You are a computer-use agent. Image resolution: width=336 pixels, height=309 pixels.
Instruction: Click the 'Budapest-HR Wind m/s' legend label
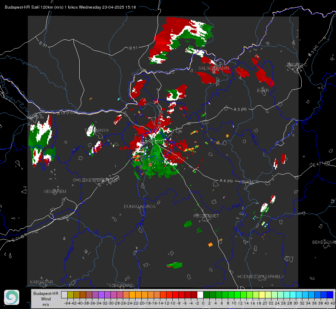tap(46, 299)
